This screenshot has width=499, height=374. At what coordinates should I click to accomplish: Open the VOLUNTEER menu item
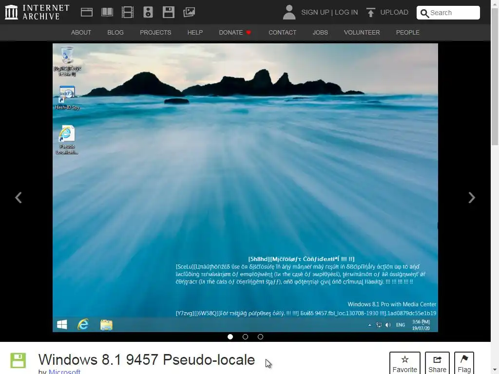[x=362, y=33]
